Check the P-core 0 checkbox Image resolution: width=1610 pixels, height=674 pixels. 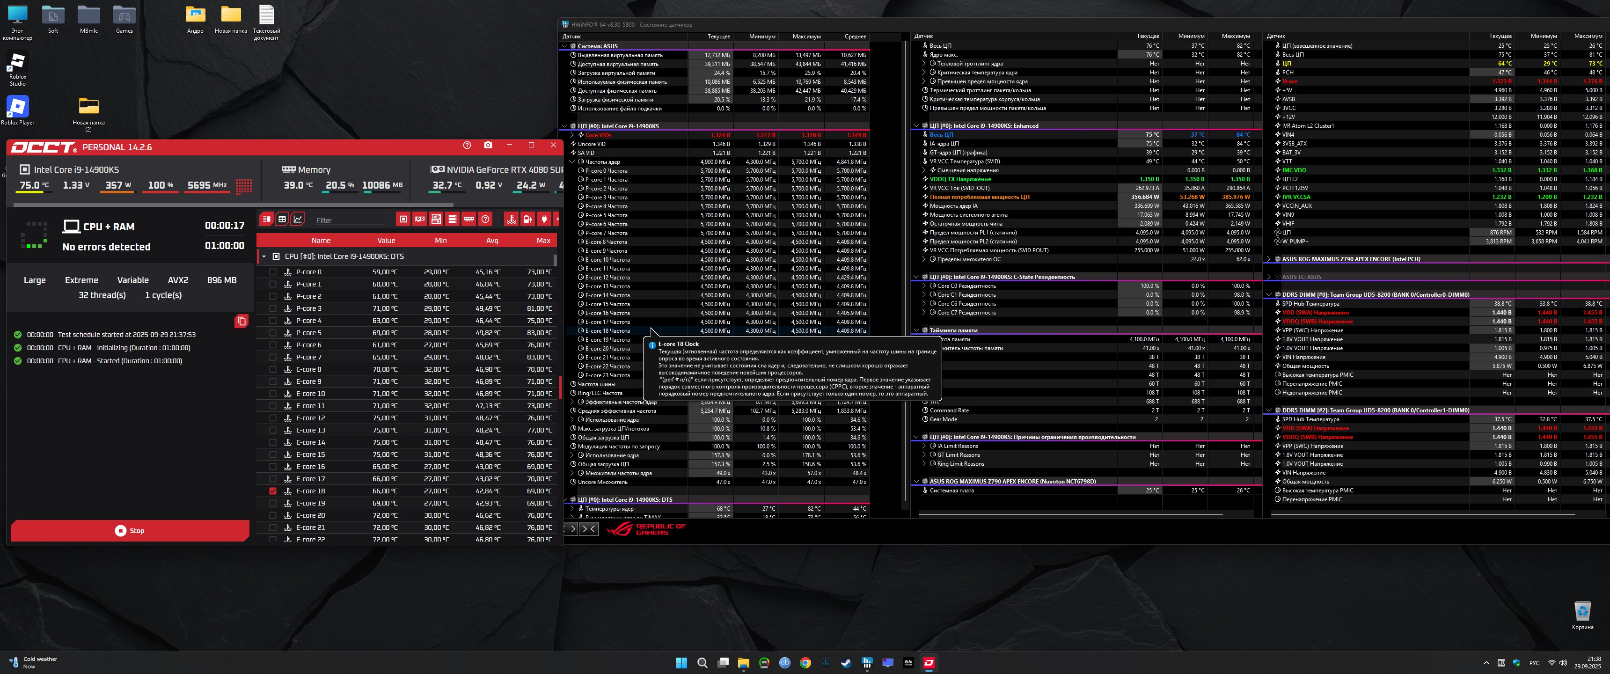coord(272,272)
